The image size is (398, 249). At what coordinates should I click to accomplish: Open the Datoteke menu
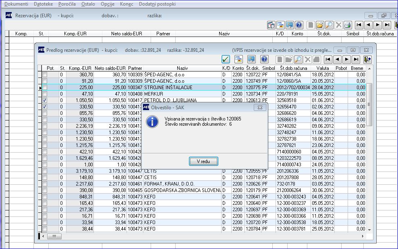tap(43, 4)
